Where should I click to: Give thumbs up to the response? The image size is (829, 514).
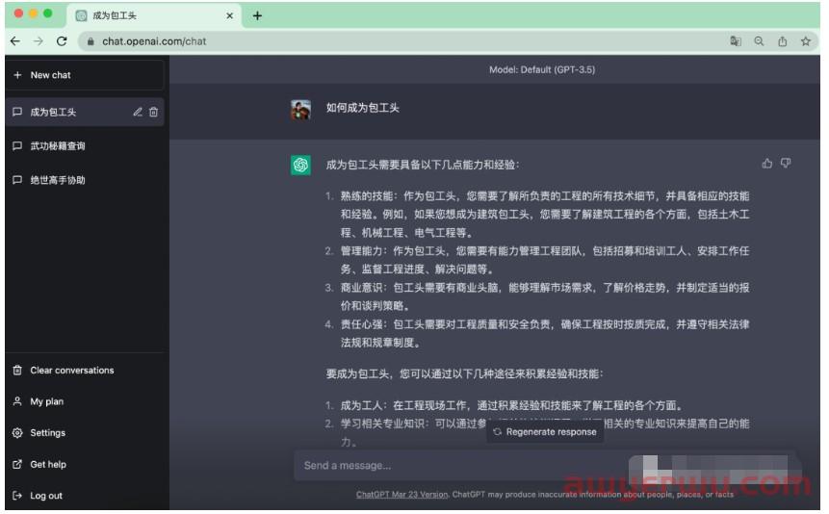point(767,164)
